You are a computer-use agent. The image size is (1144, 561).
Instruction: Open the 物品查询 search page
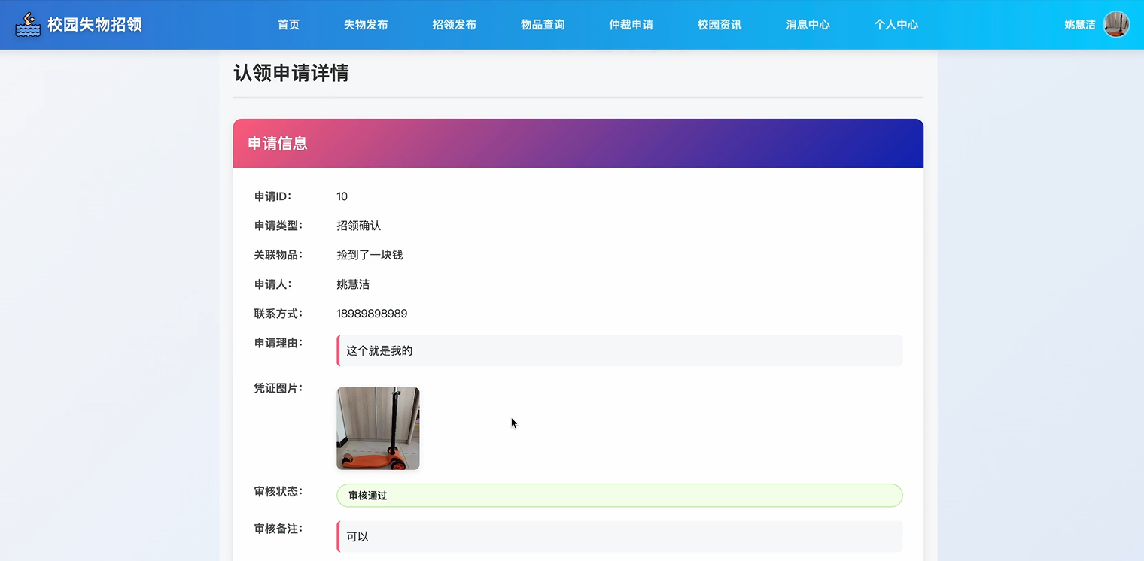(x=543, y=24)
